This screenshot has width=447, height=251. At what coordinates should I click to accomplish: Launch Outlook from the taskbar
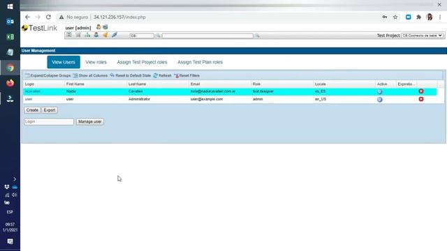pos(10,22)
